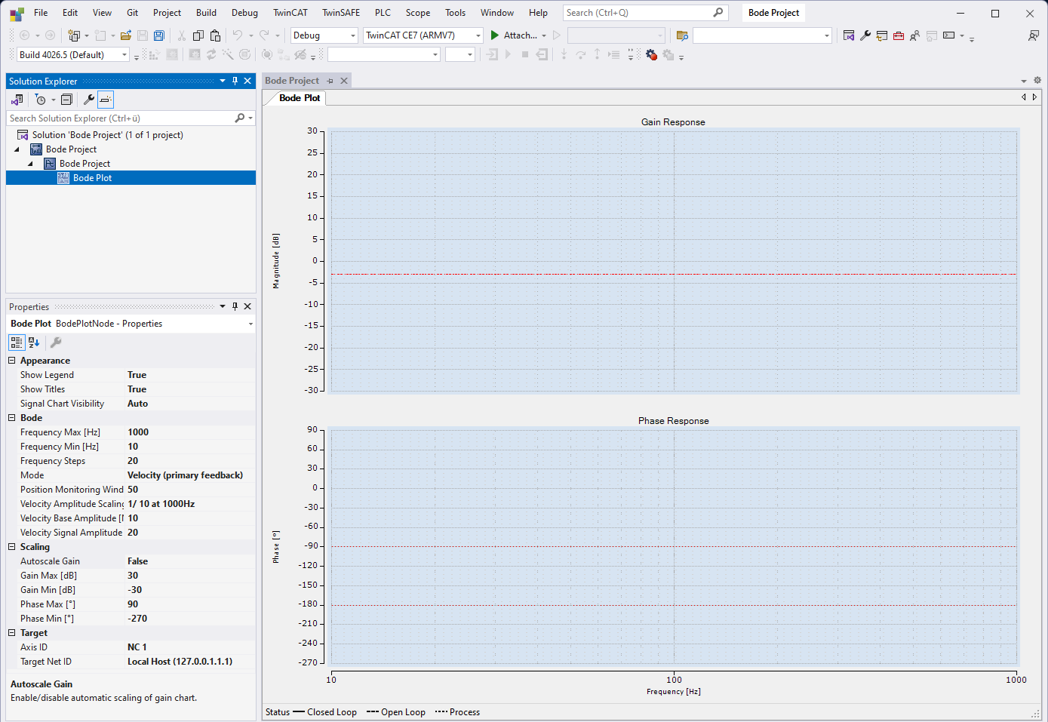Click Alphabetical sort icon in Properties panel

(34, 343)
